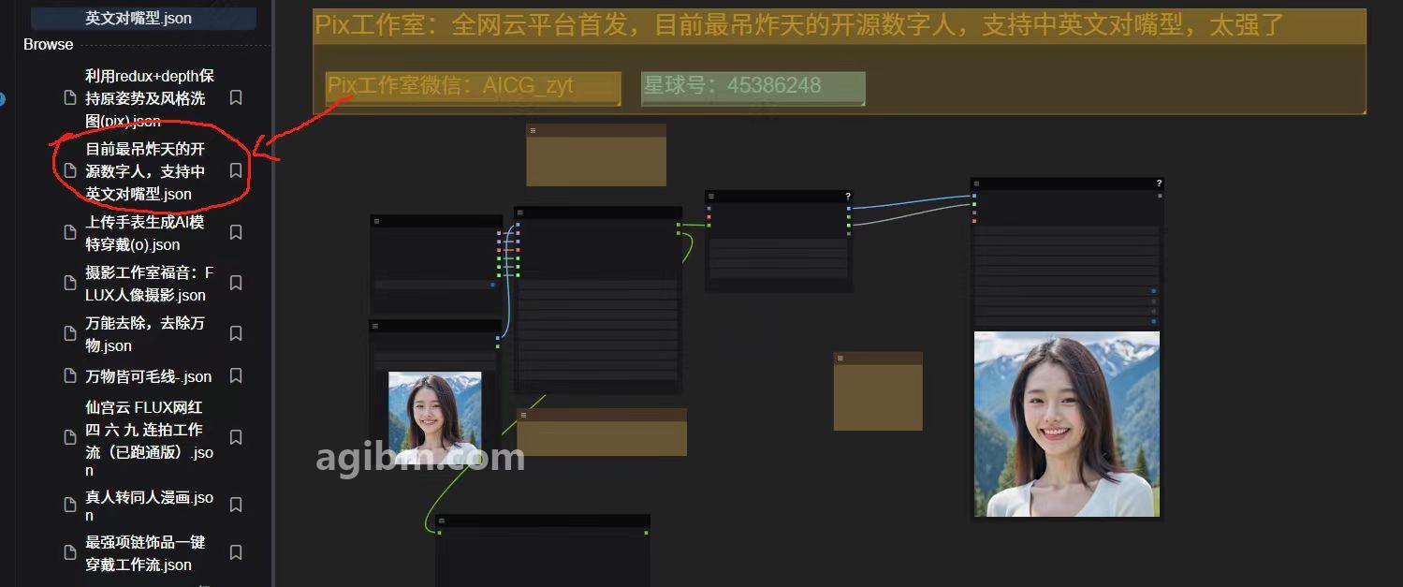This screenshot has width=1403, height=587.
Task: Open menu icon on small image node
Action: pyautogui.click(x=376, y=326)
